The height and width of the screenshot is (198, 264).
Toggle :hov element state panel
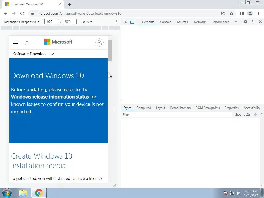click(238, 114)
